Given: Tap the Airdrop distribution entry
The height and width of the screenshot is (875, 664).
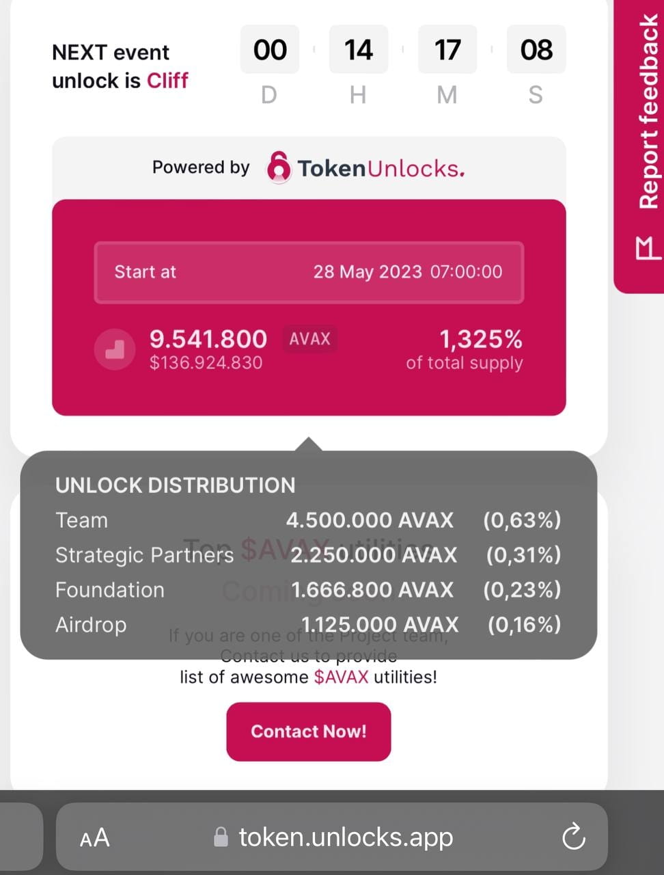Looking at the screenshot, I should pos(309,624).
